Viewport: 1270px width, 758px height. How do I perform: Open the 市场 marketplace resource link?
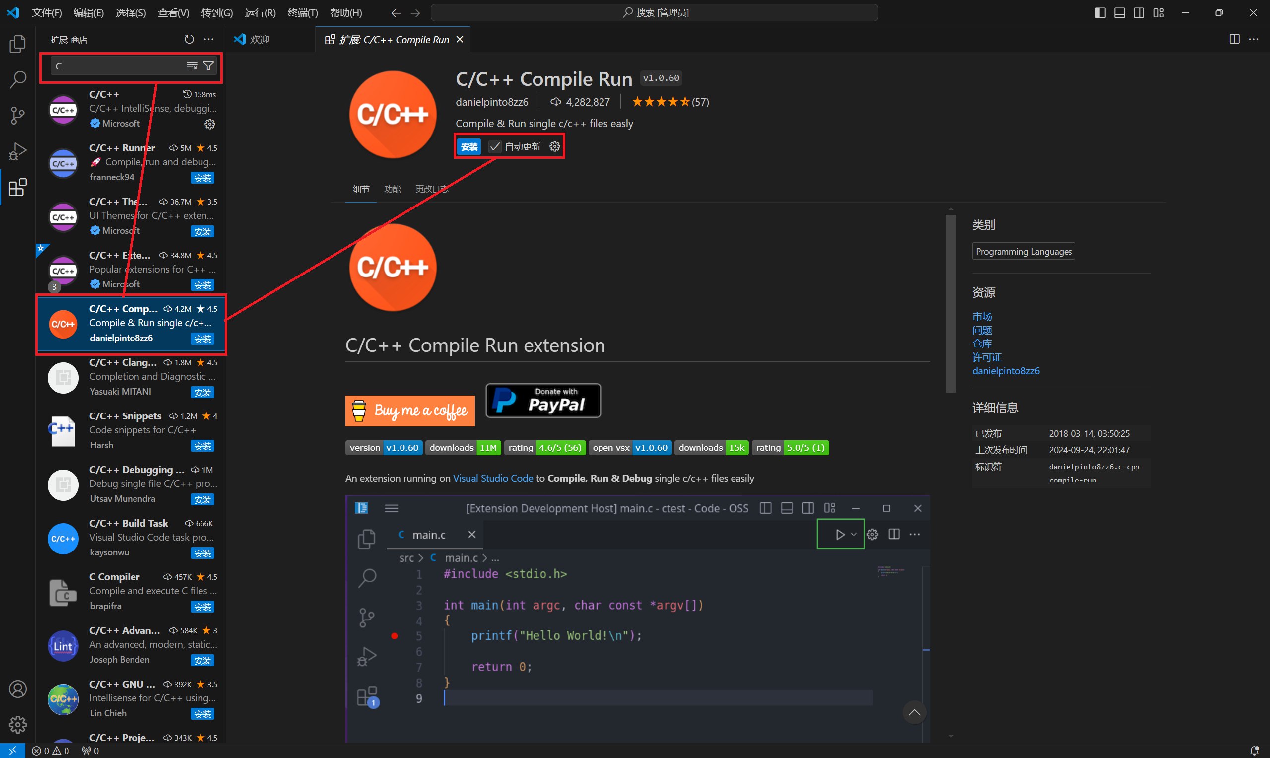point(982,317)
